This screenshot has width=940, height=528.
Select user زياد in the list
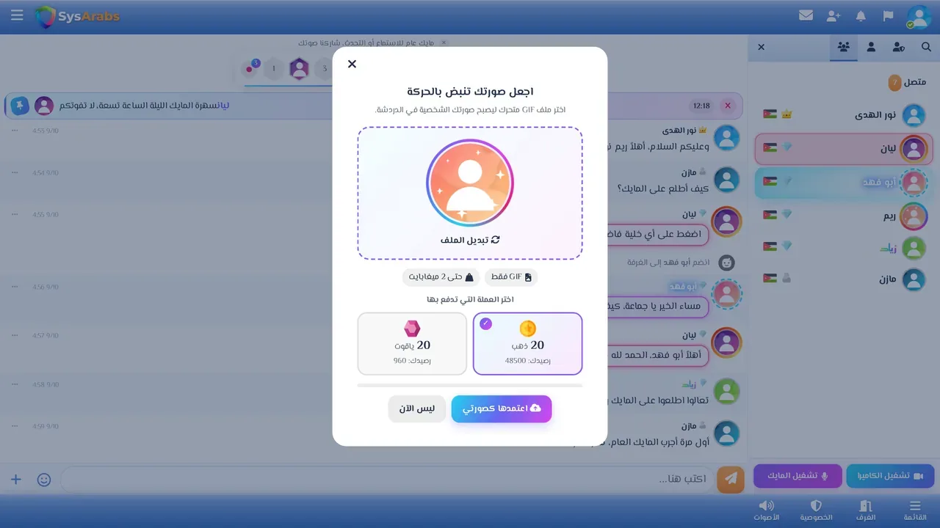click(844, 247)
